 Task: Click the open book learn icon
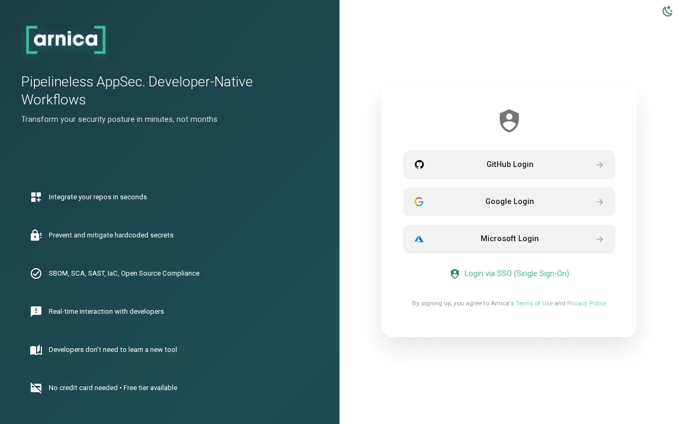click(36, 350)
